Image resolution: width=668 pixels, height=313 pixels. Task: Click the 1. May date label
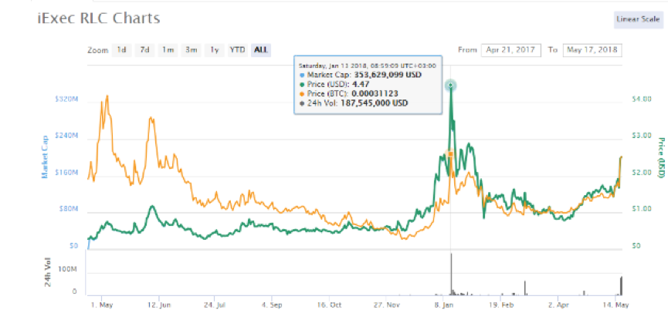point(101,305)
